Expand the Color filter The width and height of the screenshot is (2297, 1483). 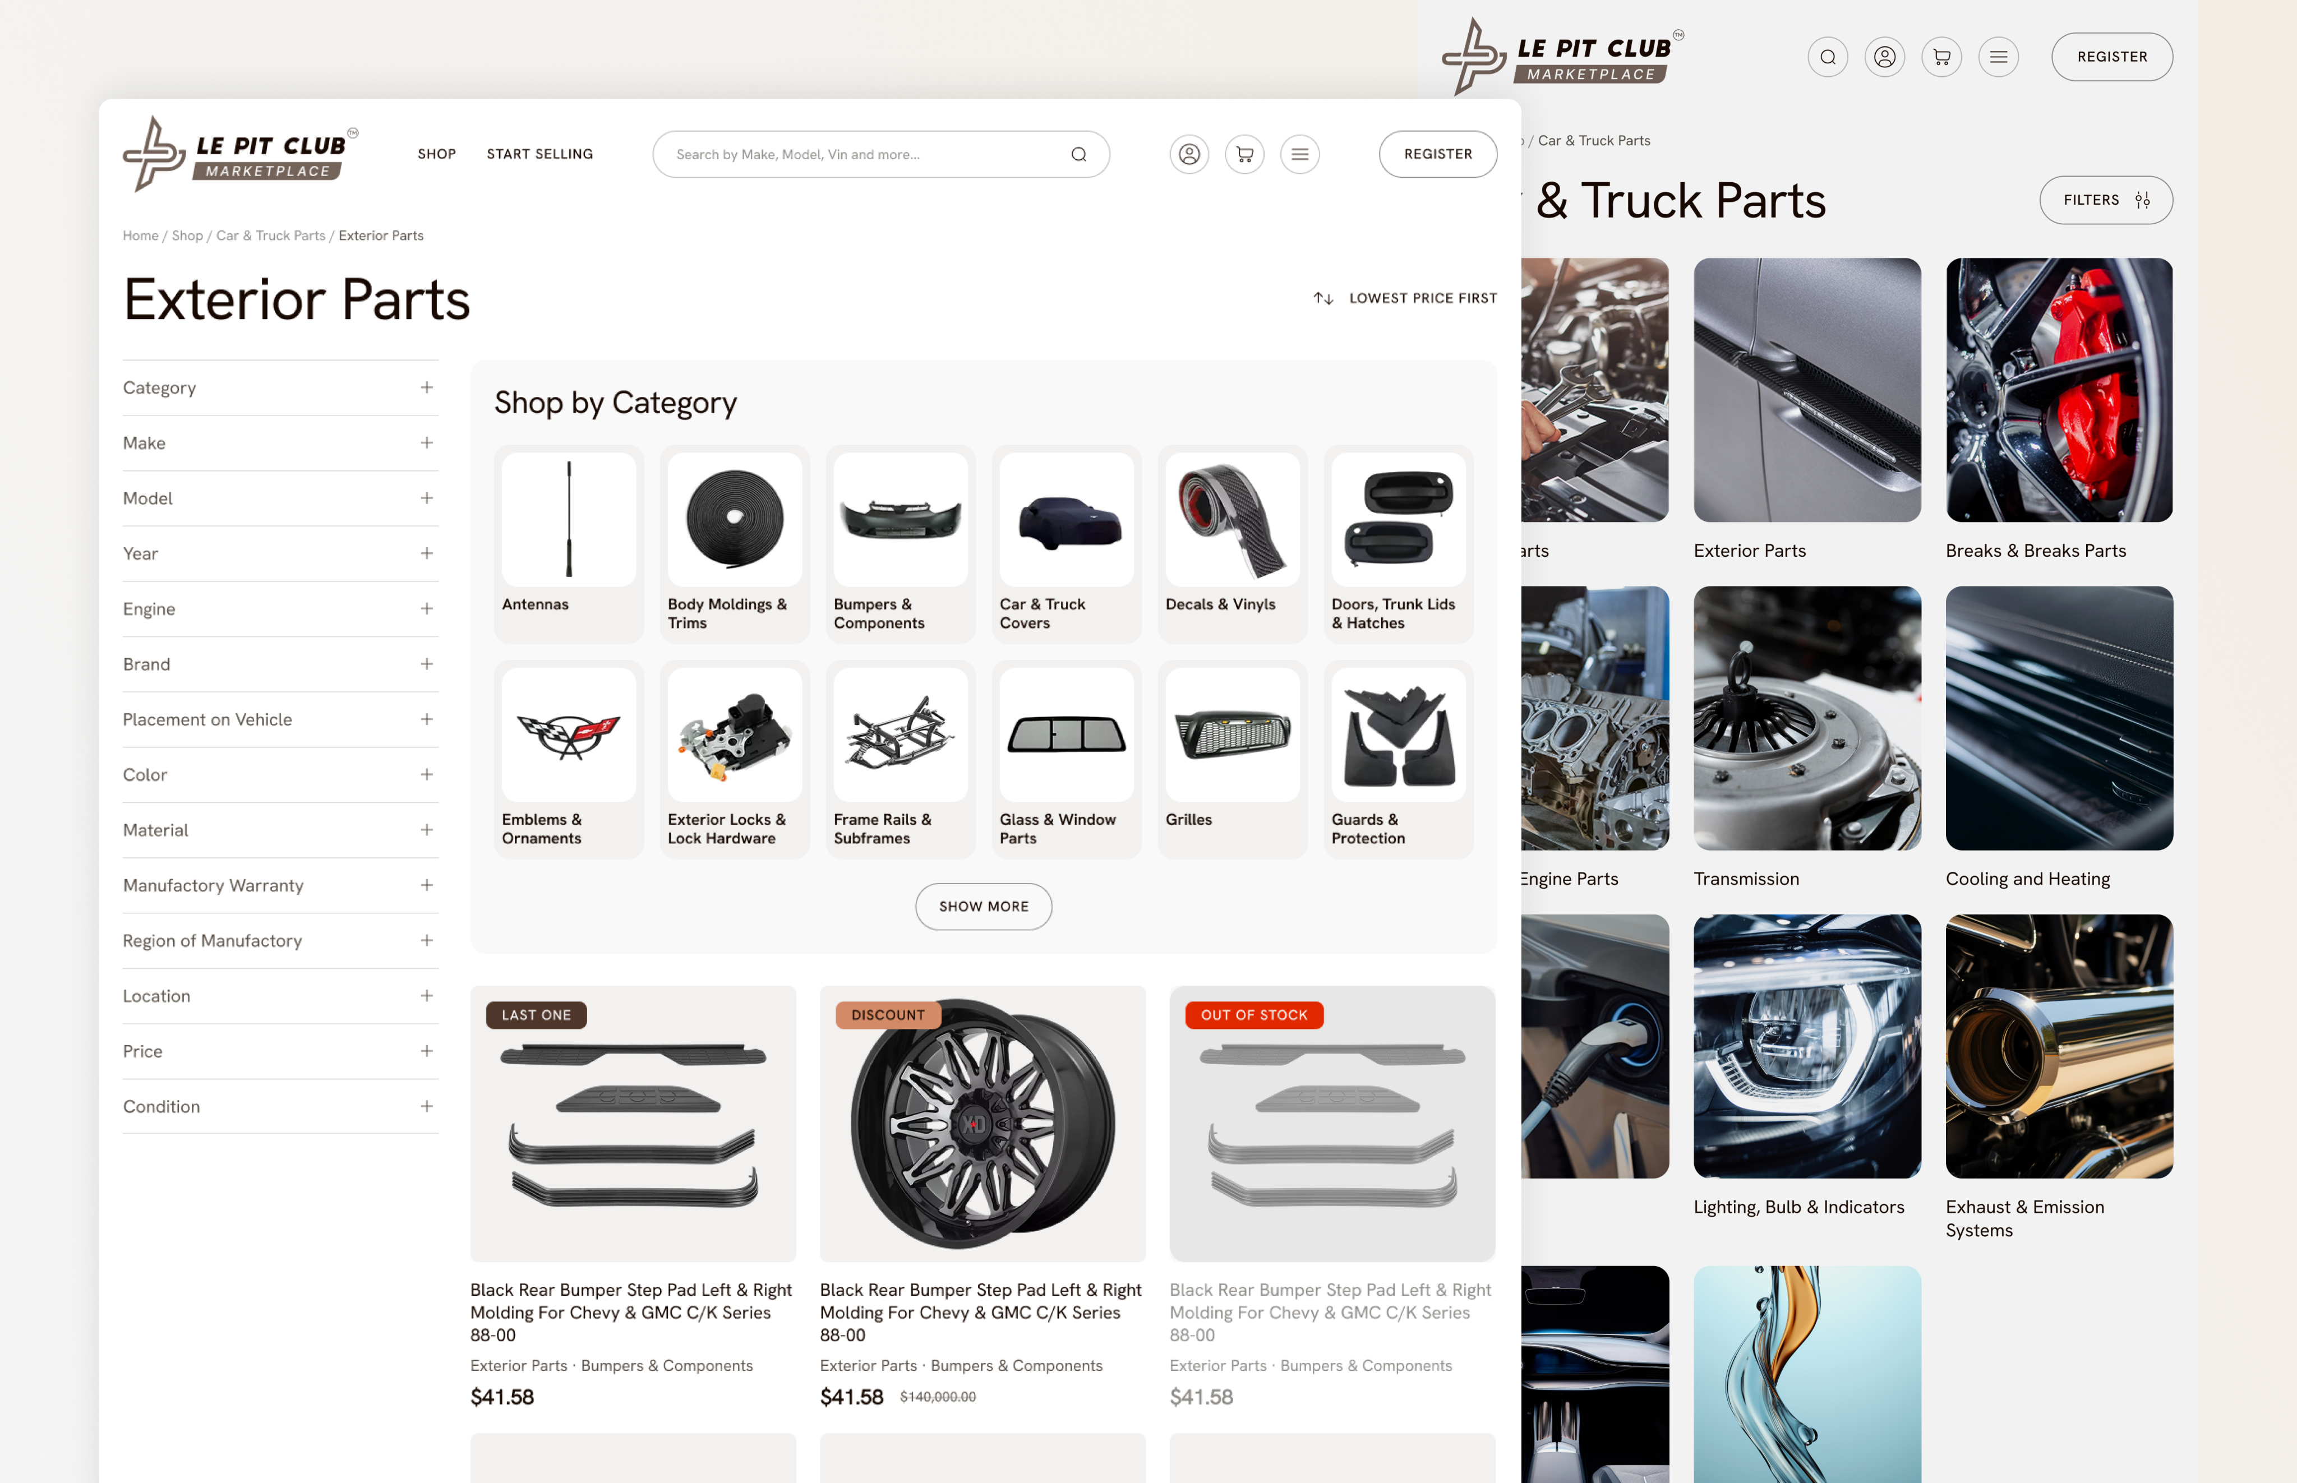coord(280,774)
